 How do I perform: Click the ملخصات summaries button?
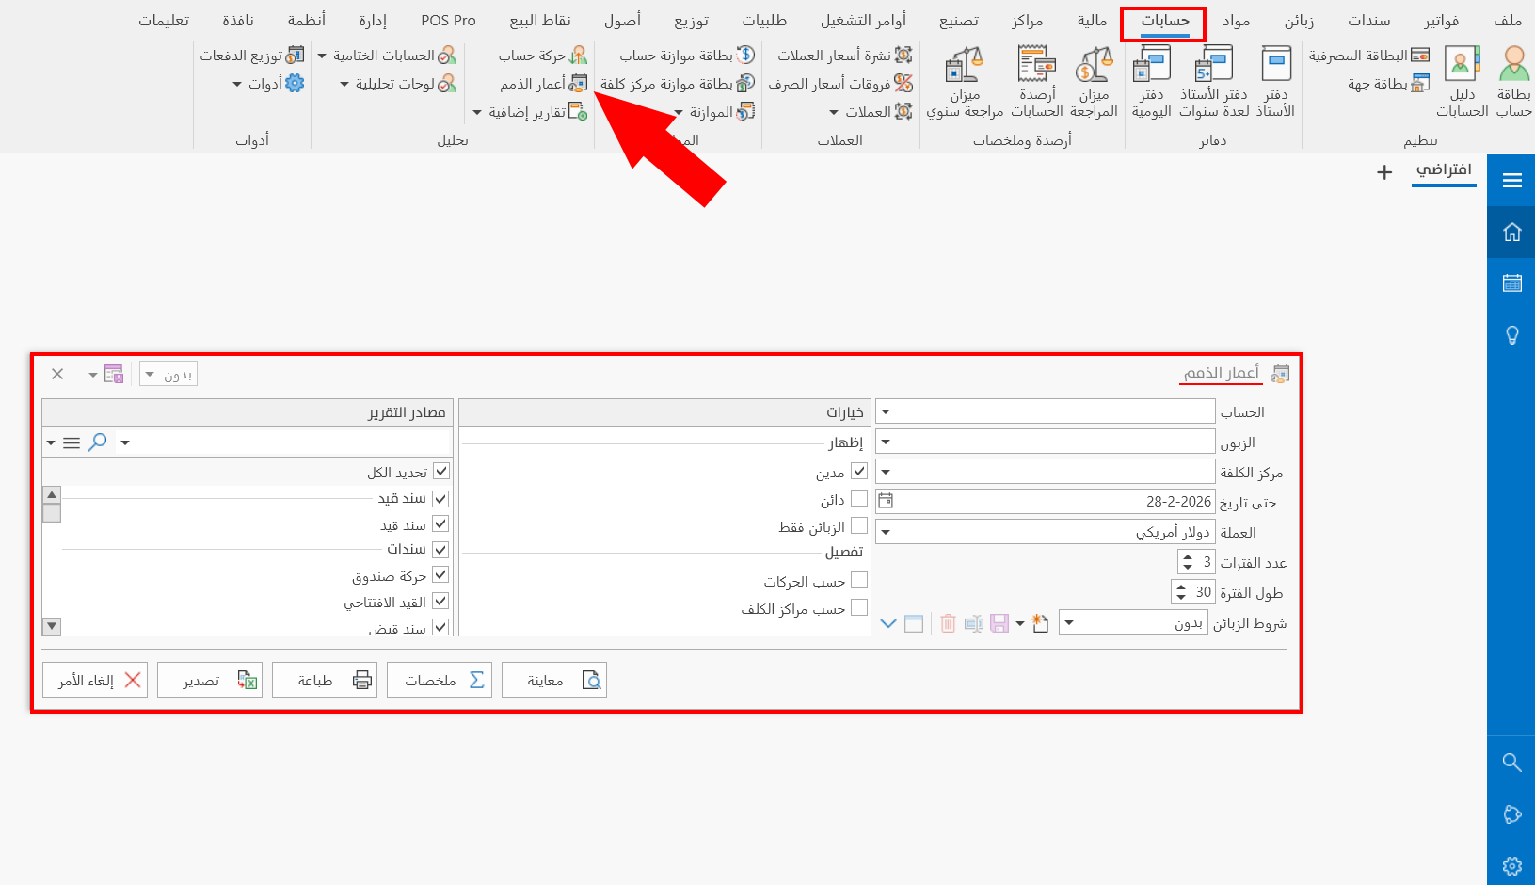tap(440, 680)
